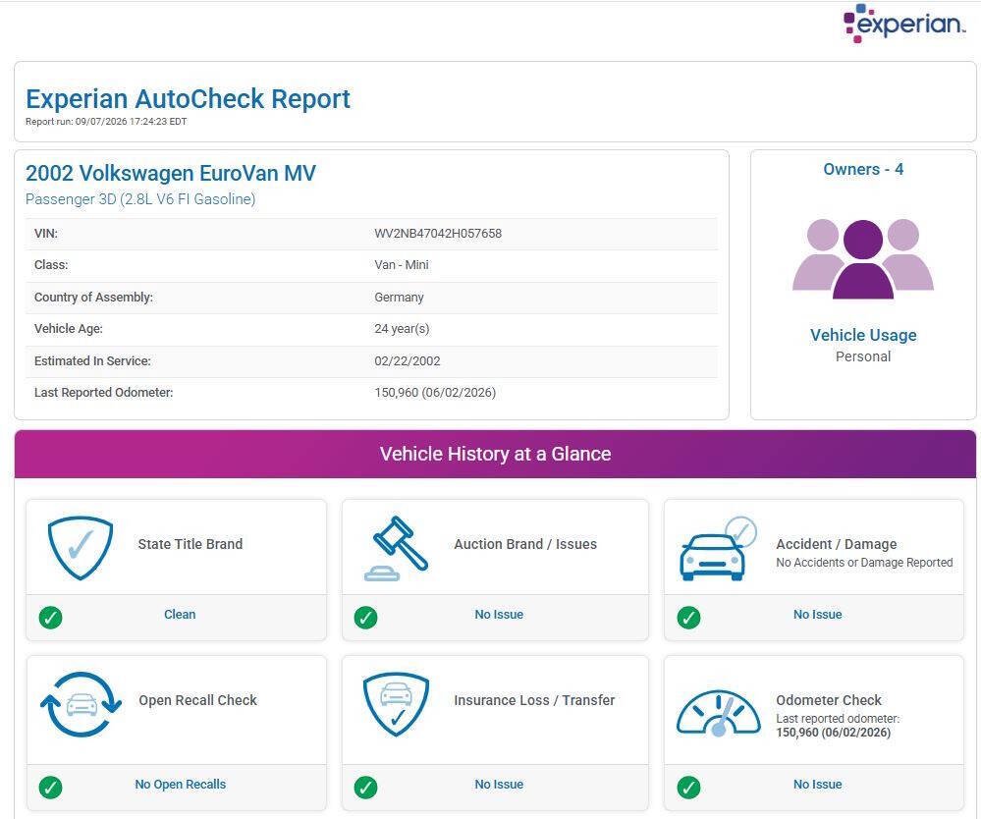This screenshot has height=819, width=981.
Task: Click Passenger 3D engine description subtitle
Action: point(140,199)
